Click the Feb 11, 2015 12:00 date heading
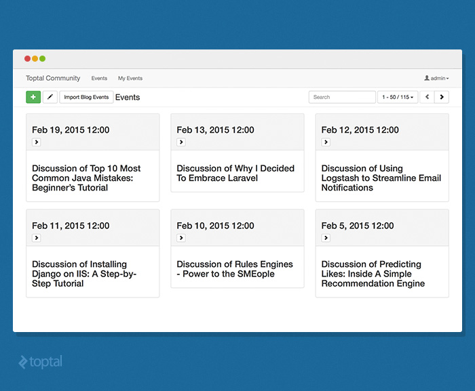The width and height of the screenshot is (475, 391). [71, 226]
